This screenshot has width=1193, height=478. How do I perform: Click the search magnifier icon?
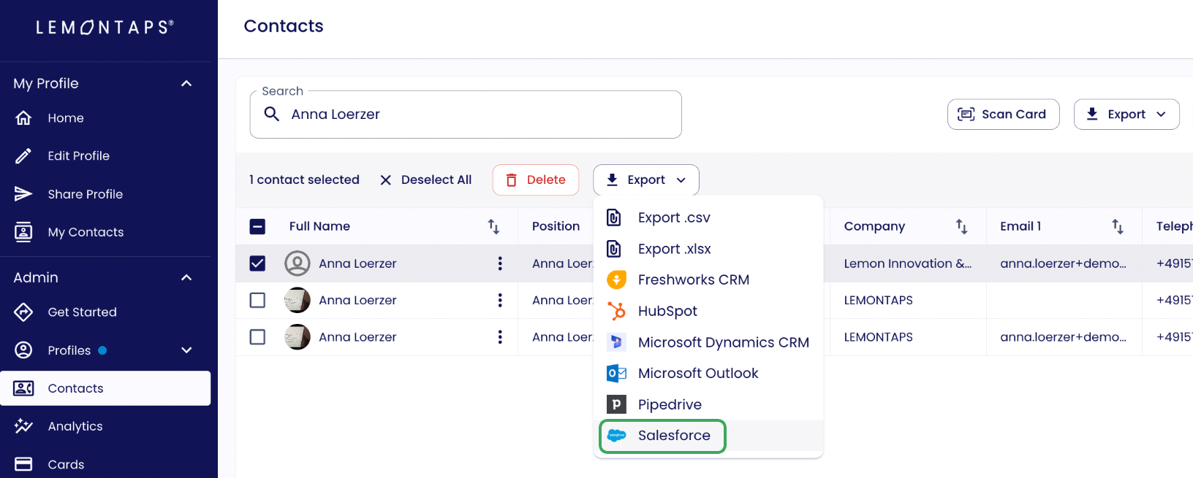click(272, 114)
